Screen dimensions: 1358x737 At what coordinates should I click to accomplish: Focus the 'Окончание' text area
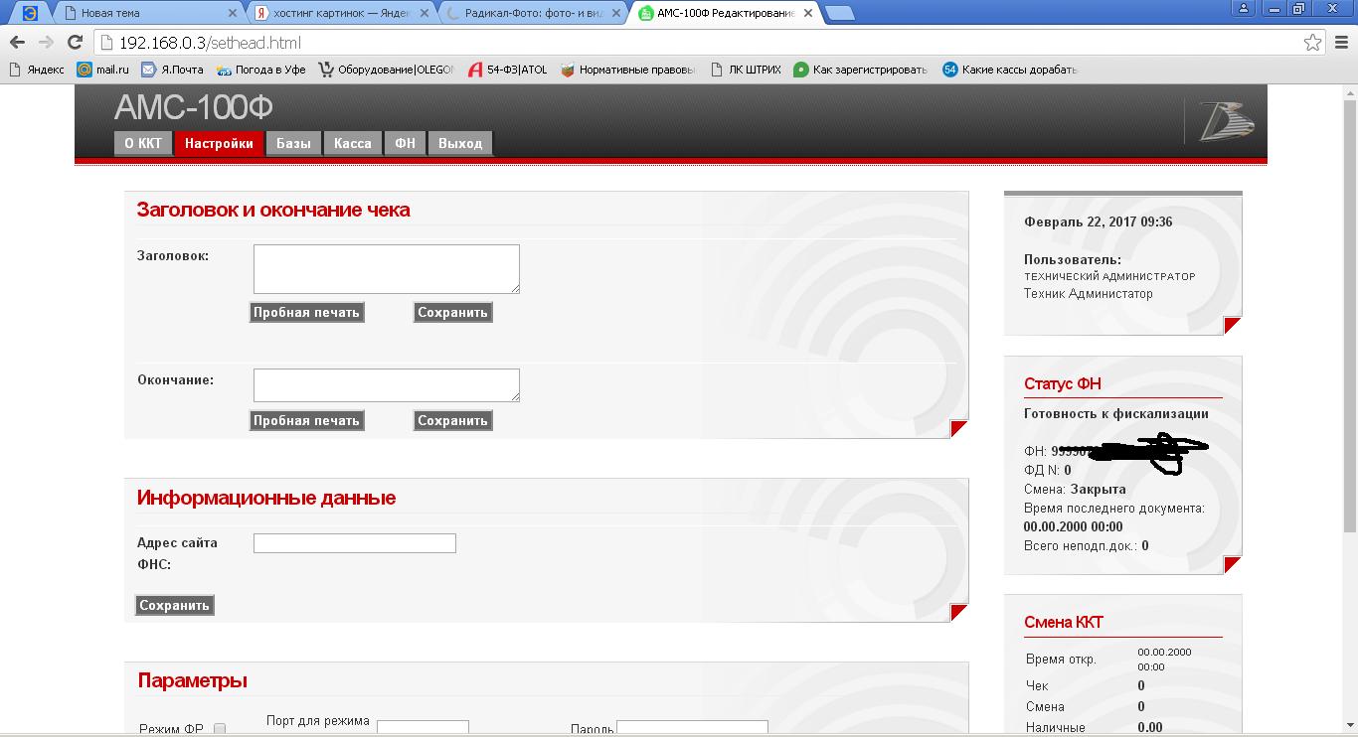[x=387, y=385]
